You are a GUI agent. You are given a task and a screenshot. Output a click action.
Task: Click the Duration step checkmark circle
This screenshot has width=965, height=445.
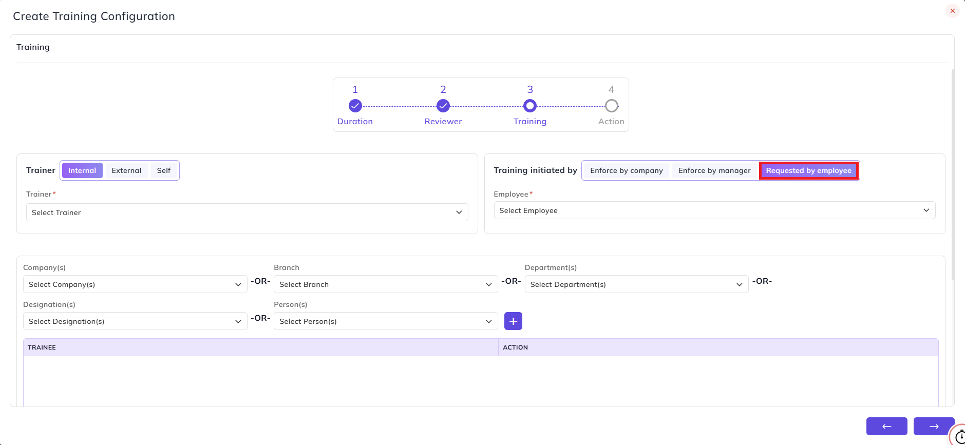click(355, 106)
